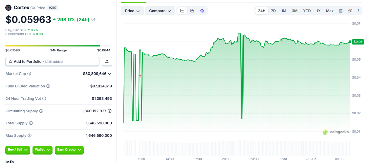Select the 1Y time range
The height and width of the screenshot is (163, 369).
pos(318,11)
